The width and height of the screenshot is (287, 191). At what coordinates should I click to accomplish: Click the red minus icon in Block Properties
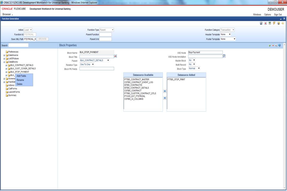pos(273,46)
